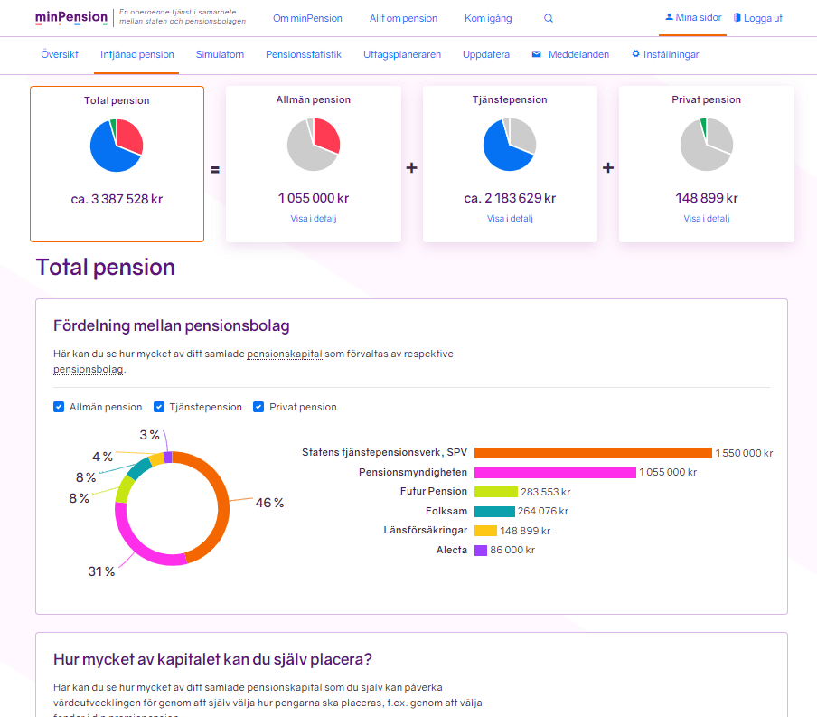The width and height of the screenshot is (817, 717).
Task: Toggle the Tjänstepension checkbox
Action: click(159, 407)
